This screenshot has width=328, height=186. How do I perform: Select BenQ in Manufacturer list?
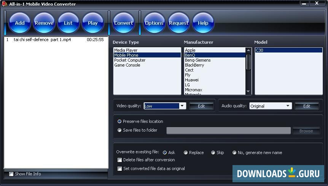215,55
